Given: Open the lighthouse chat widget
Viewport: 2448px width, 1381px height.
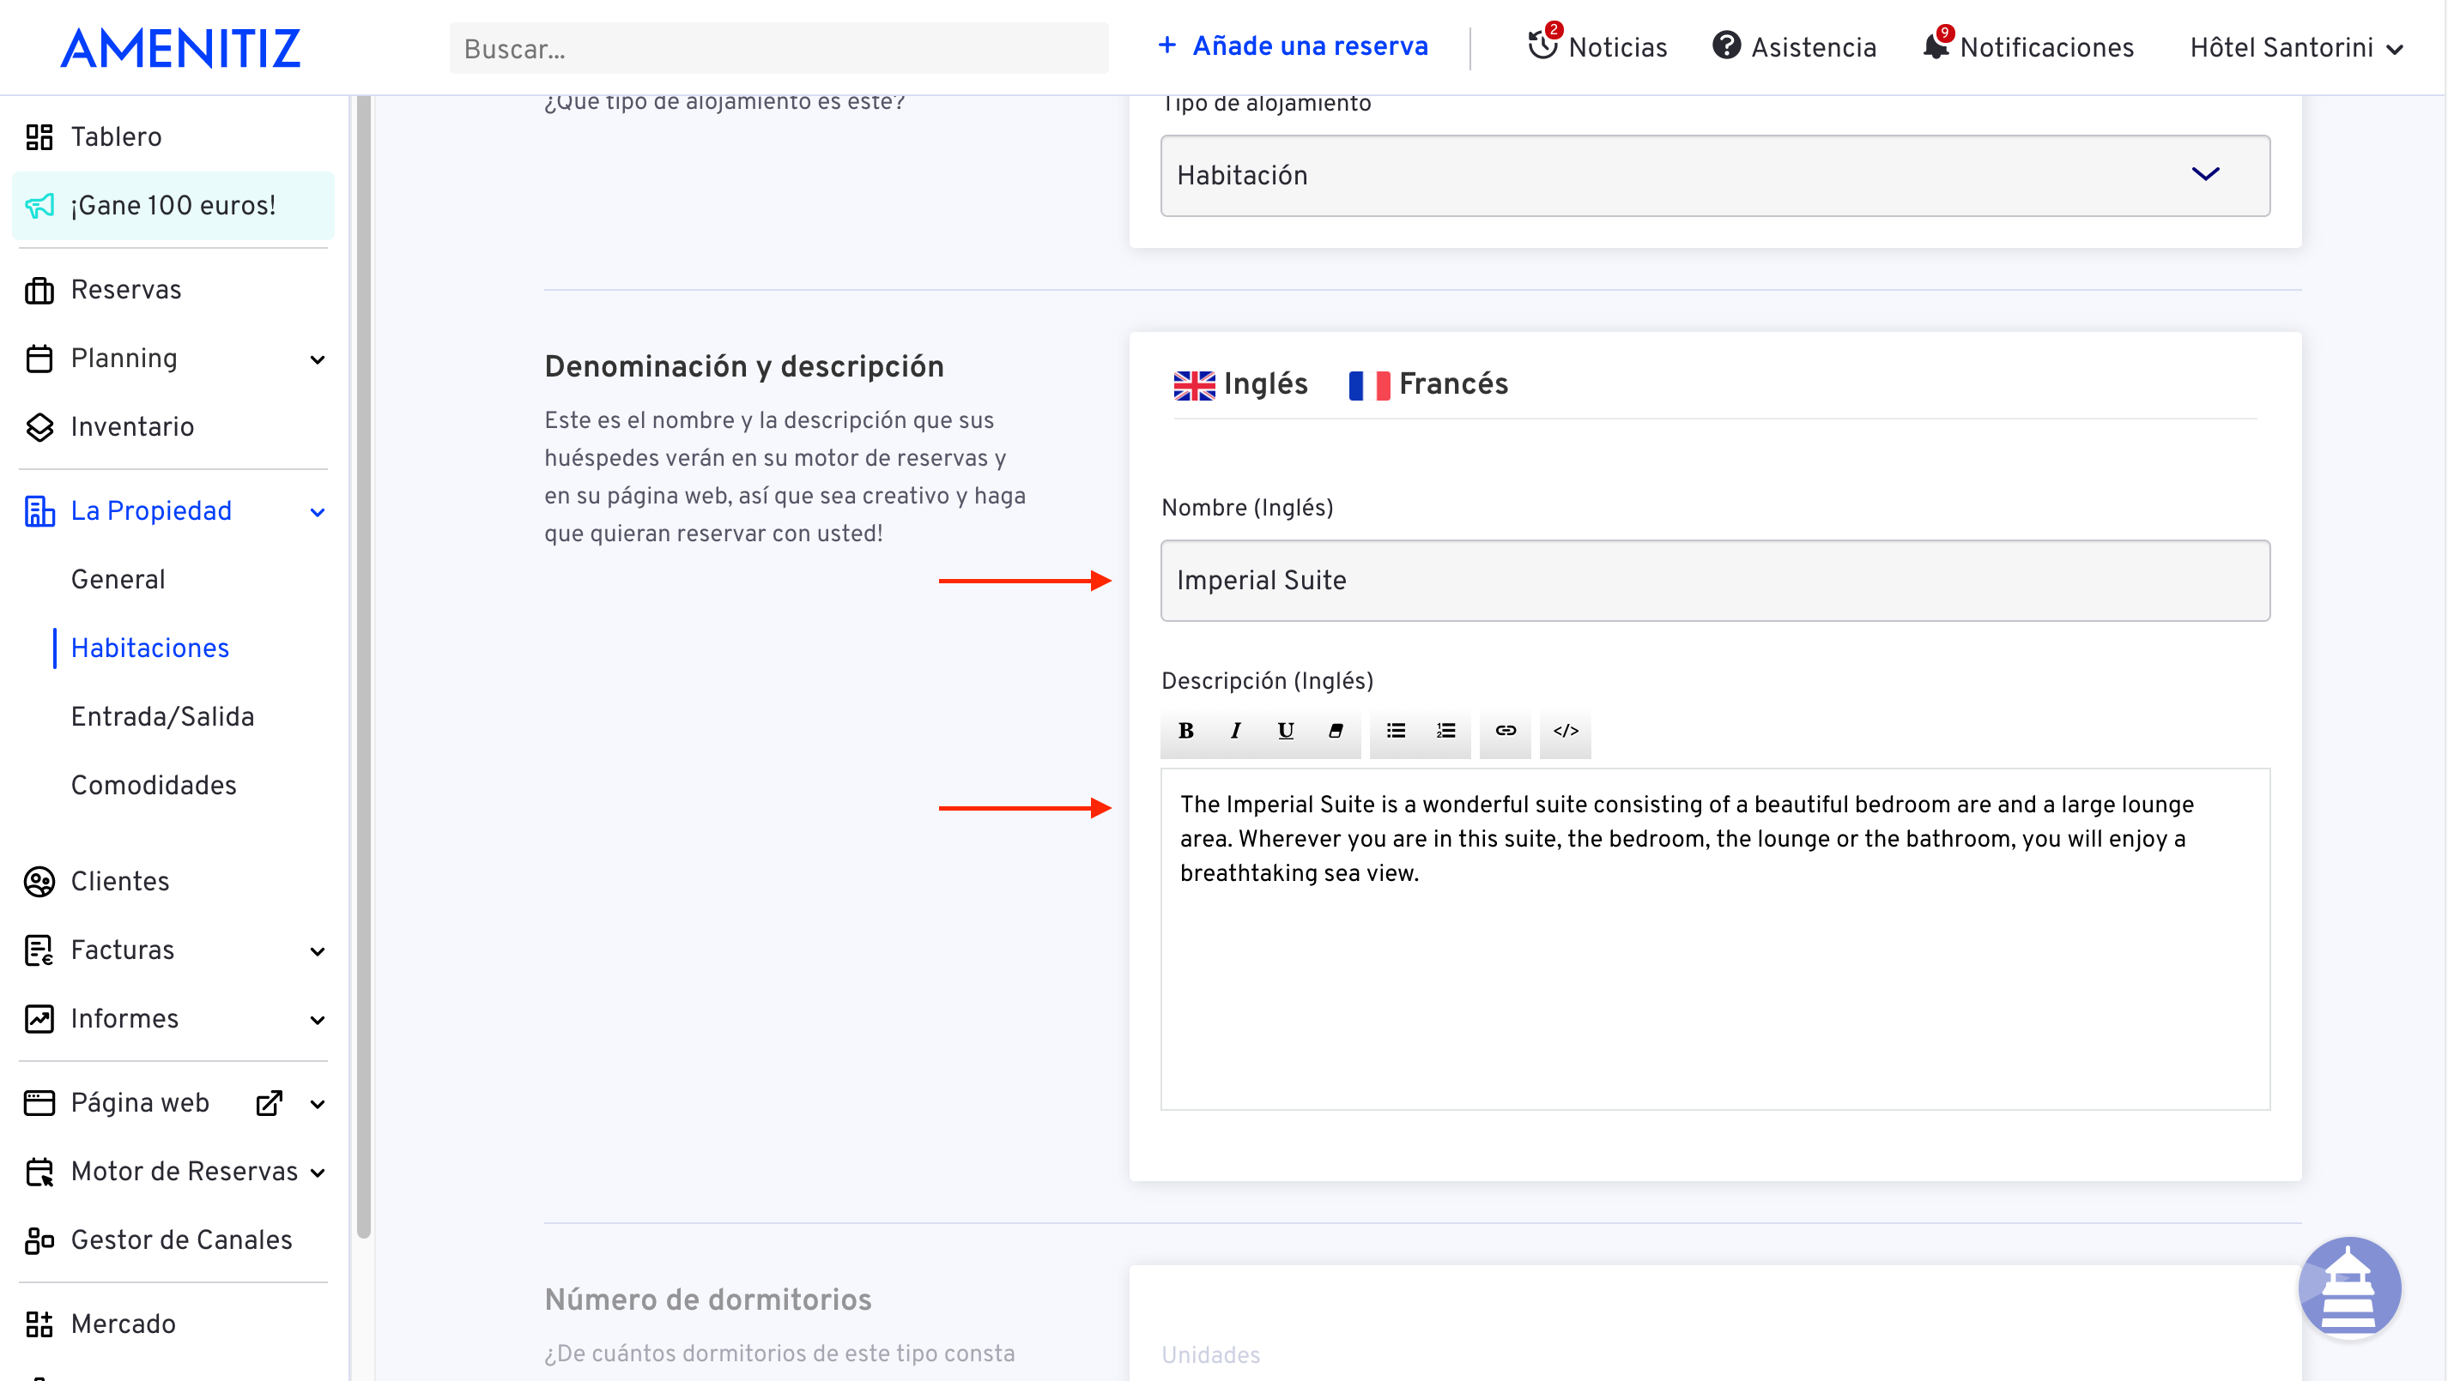Looking at the screenshot, I should (x=2348, y=1288).
